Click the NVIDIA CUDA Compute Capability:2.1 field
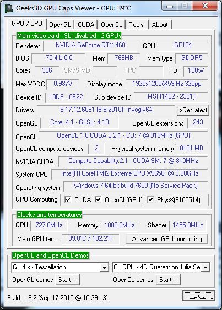Image resolution: width=222 pixels, height=310 pixels. [x=133, y=161]
